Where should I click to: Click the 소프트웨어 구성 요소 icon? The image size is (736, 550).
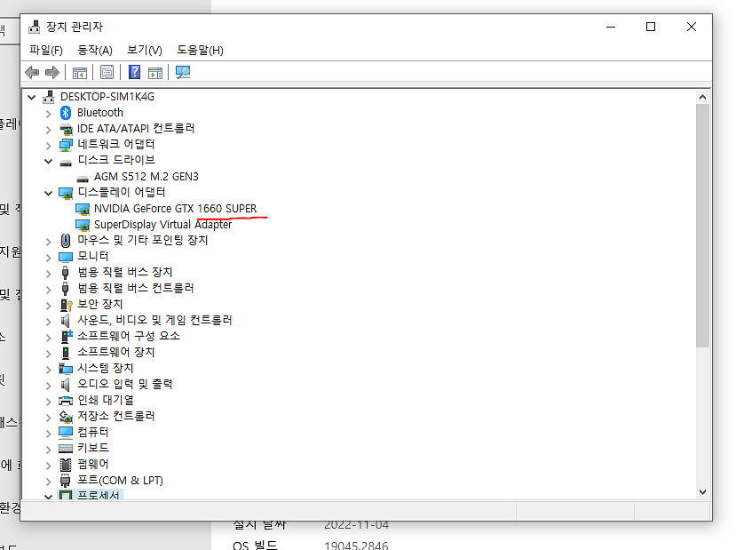[67, 336]
